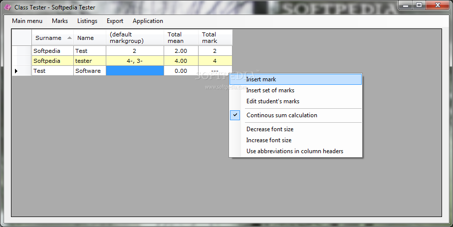Click the (default markgroup) column header
453x227 pixels.
click(135, 37)
